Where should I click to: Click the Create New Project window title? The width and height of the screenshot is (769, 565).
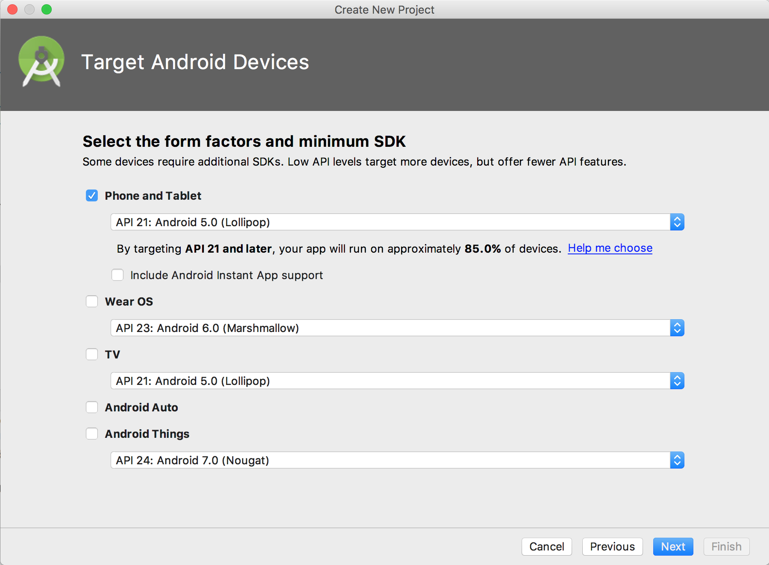[x=384, y=9]
